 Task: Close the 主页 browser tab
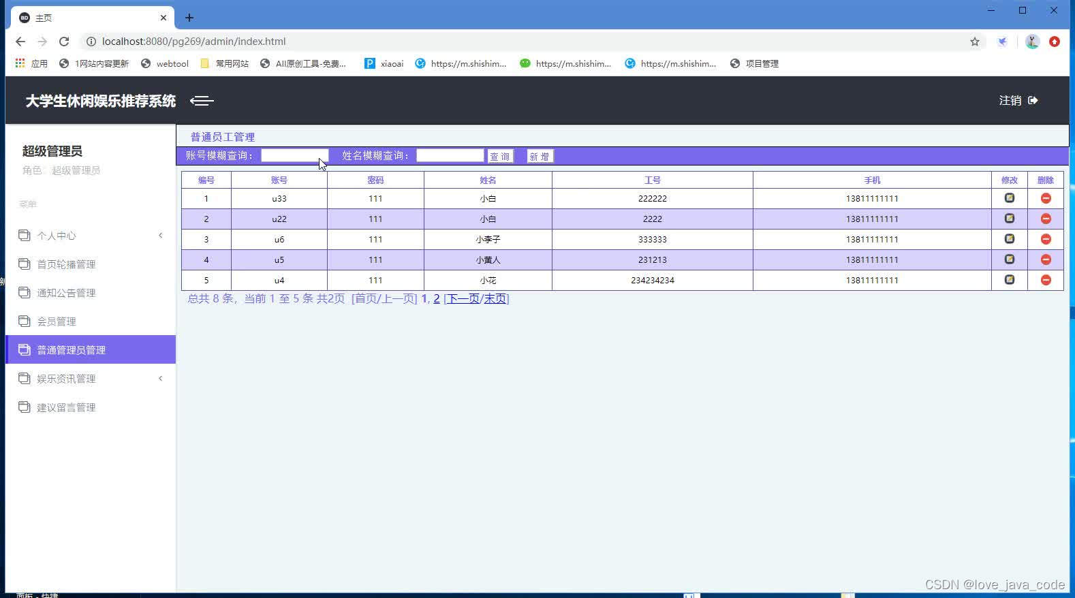(163, 18)
